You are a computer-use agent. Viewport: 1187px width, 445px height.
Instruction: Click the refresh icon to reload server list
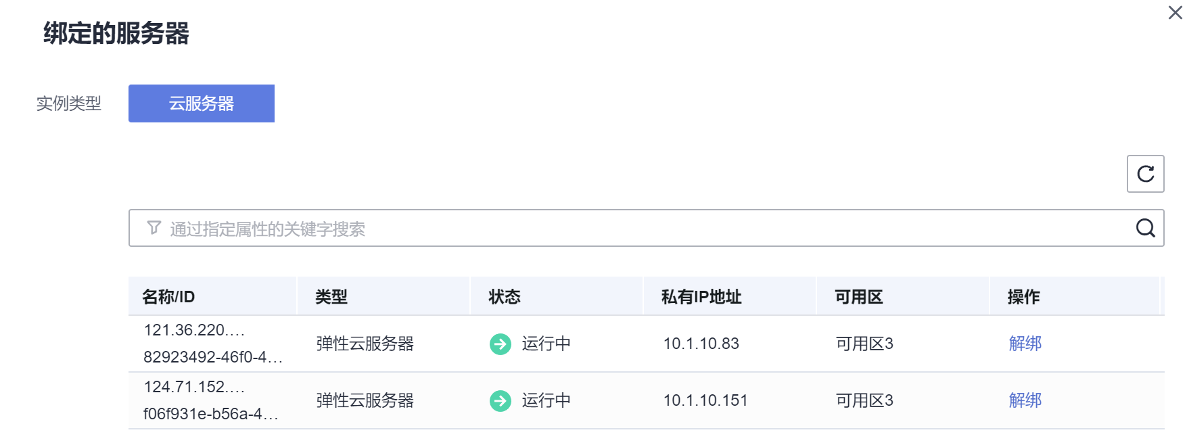point(1145,174)
